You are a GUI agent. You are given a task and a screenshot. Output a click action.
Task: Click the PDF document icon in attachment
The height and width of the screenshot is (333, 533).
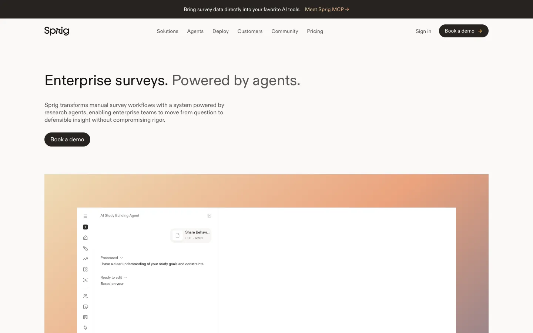[177, 235]
